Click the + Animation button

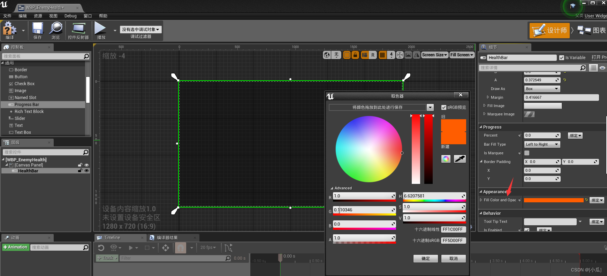[15, 247]
